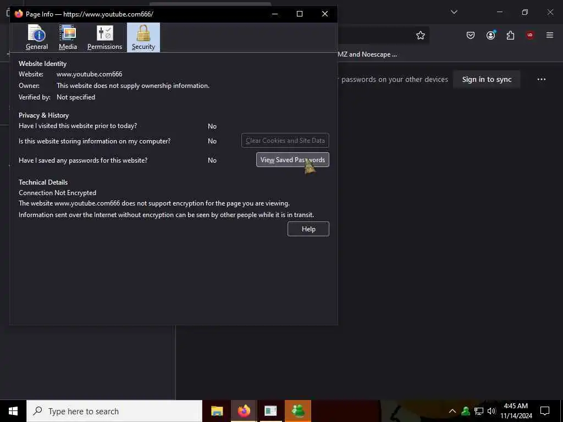Screen dimensions: 563x422
Task: Open the three-dot menu beside Sign in to sync
Action: tap(542, 79)
